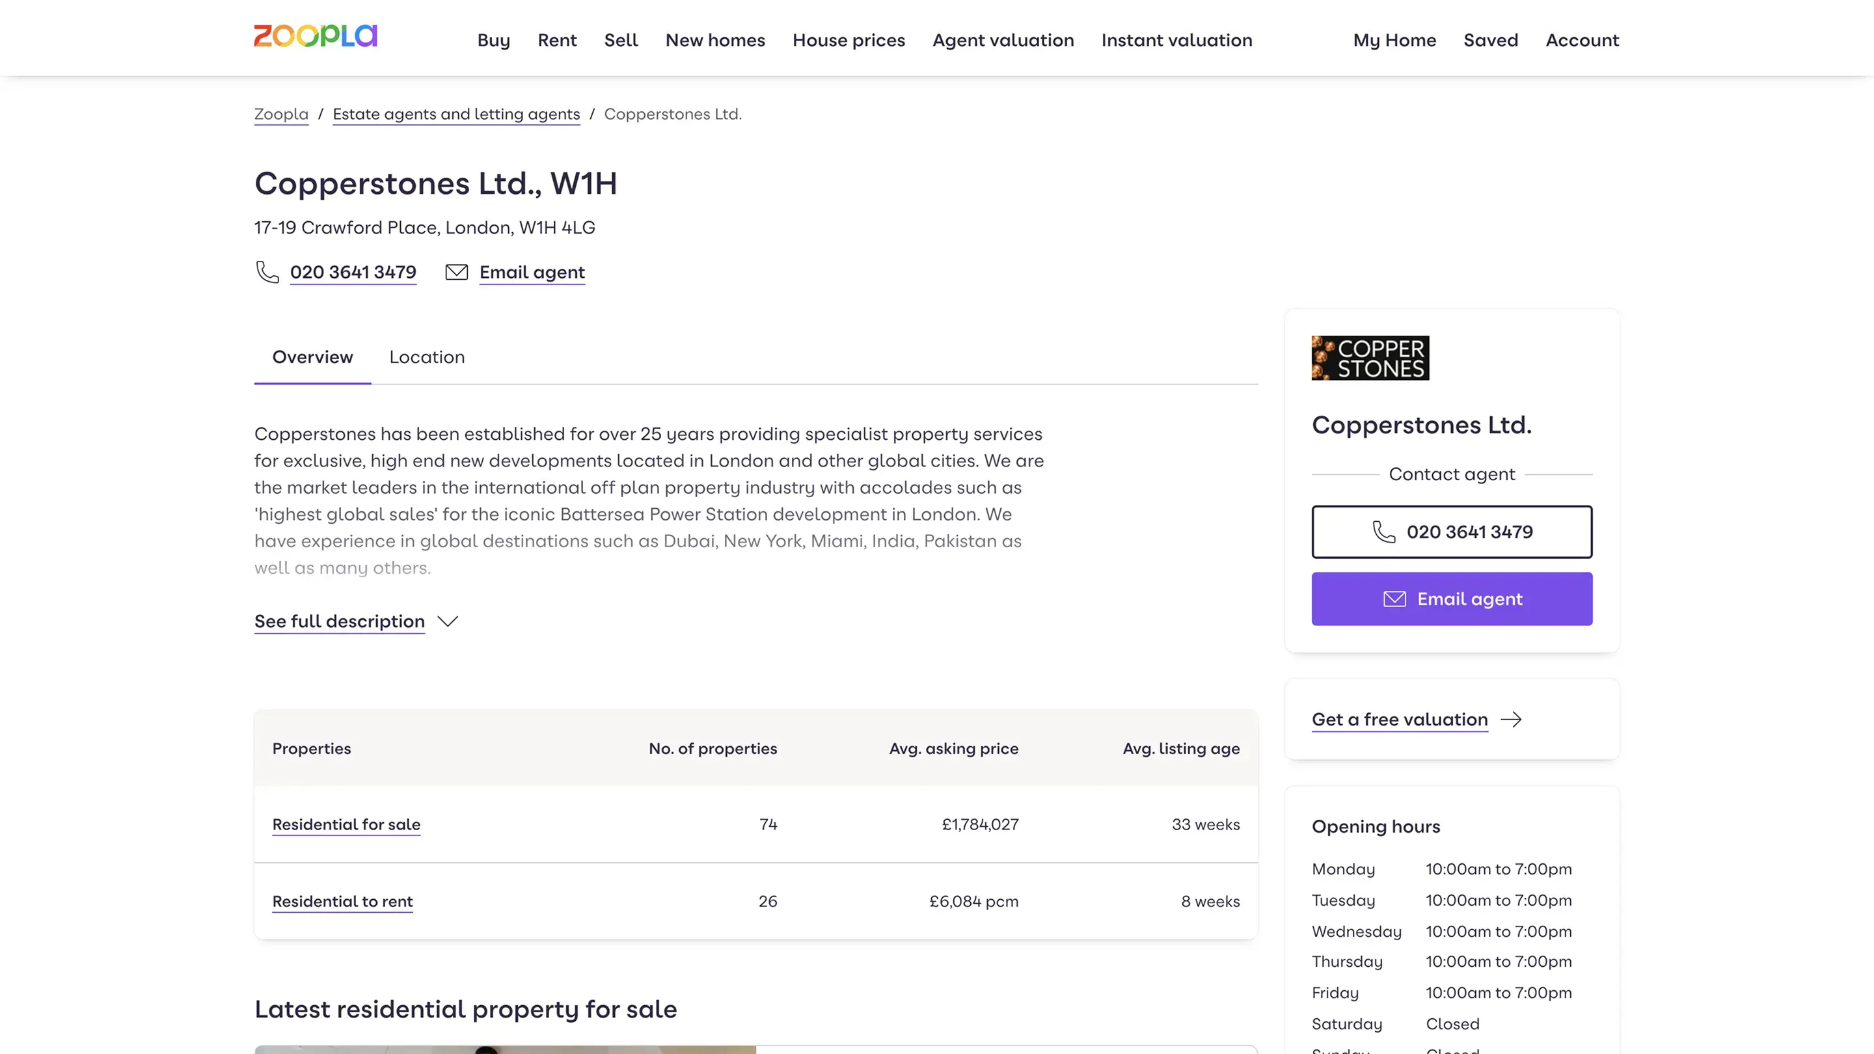Expand See full description link
This screenshot has width=1874, height=1054.
[x=339, y=621]
